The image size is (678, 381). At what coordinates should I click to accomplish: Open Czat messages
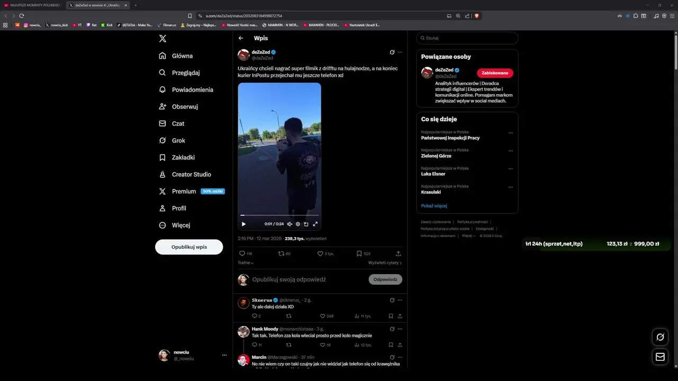click(172, 123)
